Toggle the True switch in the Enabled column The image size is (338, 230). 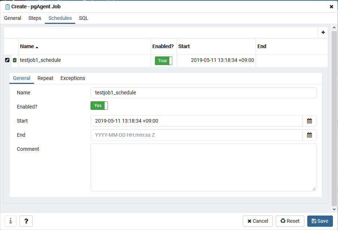point(164,61)
